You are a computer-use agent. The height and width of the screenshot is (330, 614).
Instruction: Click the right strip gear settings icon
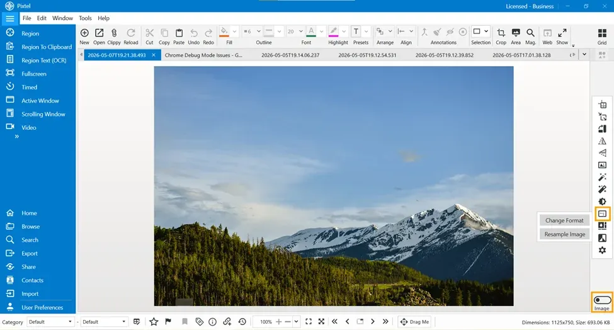pyautogui.click(x=602, y=250)
